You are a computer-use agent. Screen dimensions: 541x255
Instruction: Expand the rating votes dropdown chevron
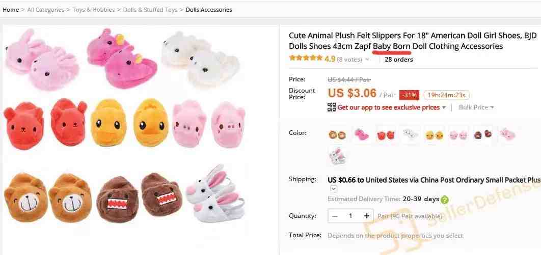[367, 59]
